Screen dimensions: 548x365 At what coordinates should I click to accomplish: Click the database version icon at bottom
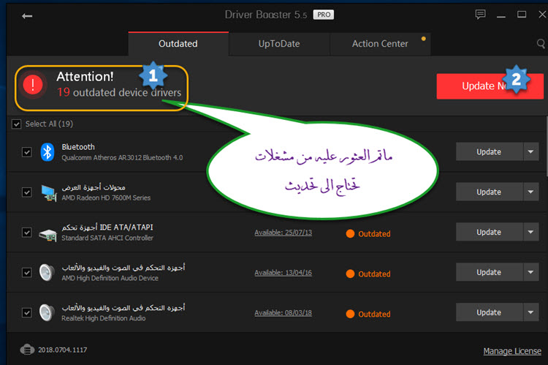(x=27, y=350)
